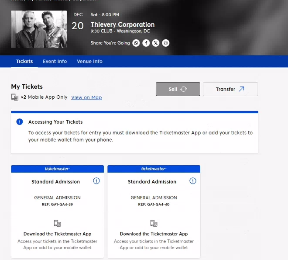Click the blue info icon beside Accessing Your Tickets
This screenshot has width=288, height=260.
tap(20, 122)
